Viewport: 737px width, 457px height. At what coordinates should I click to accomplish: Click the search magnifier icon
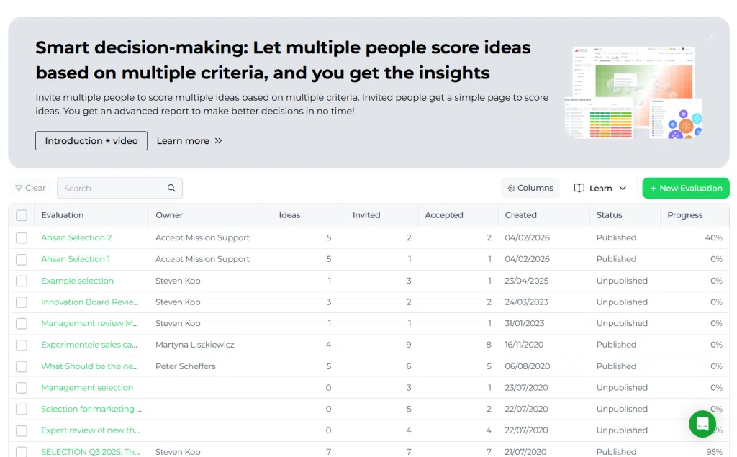(171, 188)
